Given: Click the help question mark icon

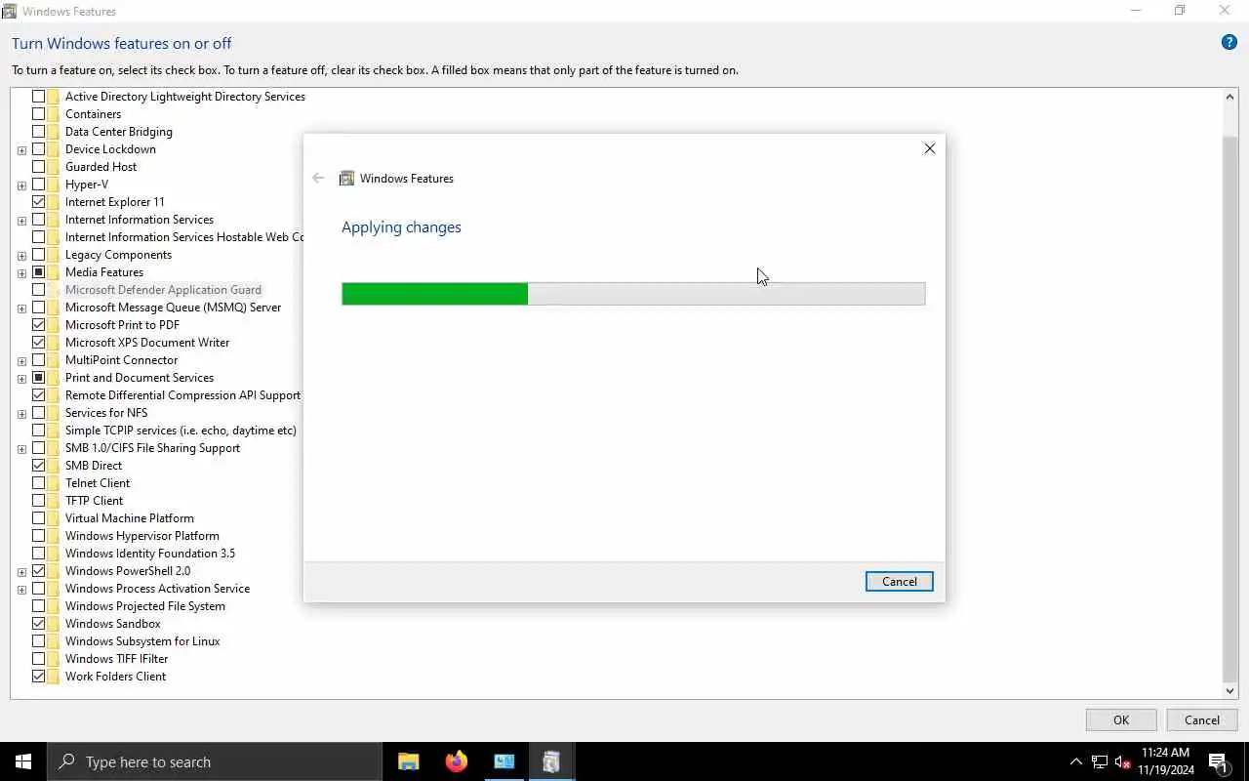Looking at the screenshot, I should pyautogui.click(x=1229, y=43).
